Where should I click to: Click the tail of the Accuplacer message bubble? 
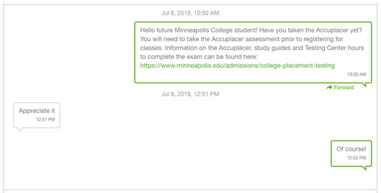click(x=366, y=85)
